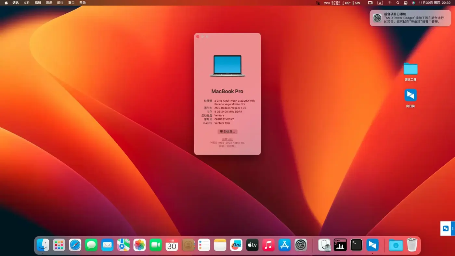Open System Settings from the Dock
Viewport: 455px width, 256px height.
301,245
